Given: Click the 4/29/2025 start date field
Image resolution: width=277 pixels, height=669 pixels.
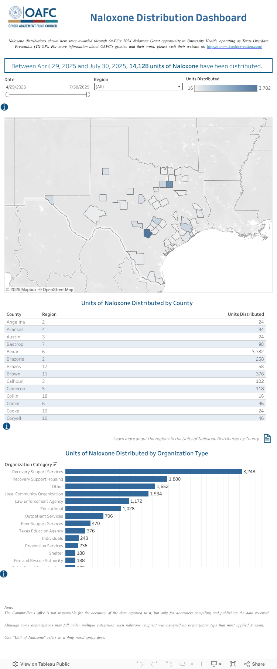Looking at the screenshot, I should [16, 87].
